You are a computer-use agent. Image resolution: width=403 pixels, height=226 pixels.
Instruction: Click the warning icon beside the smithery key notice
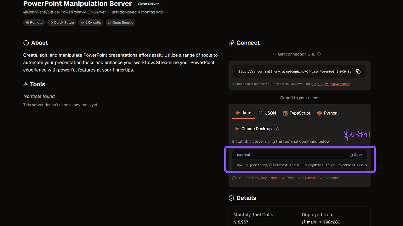pyautogui.click(x=234, y=178)
